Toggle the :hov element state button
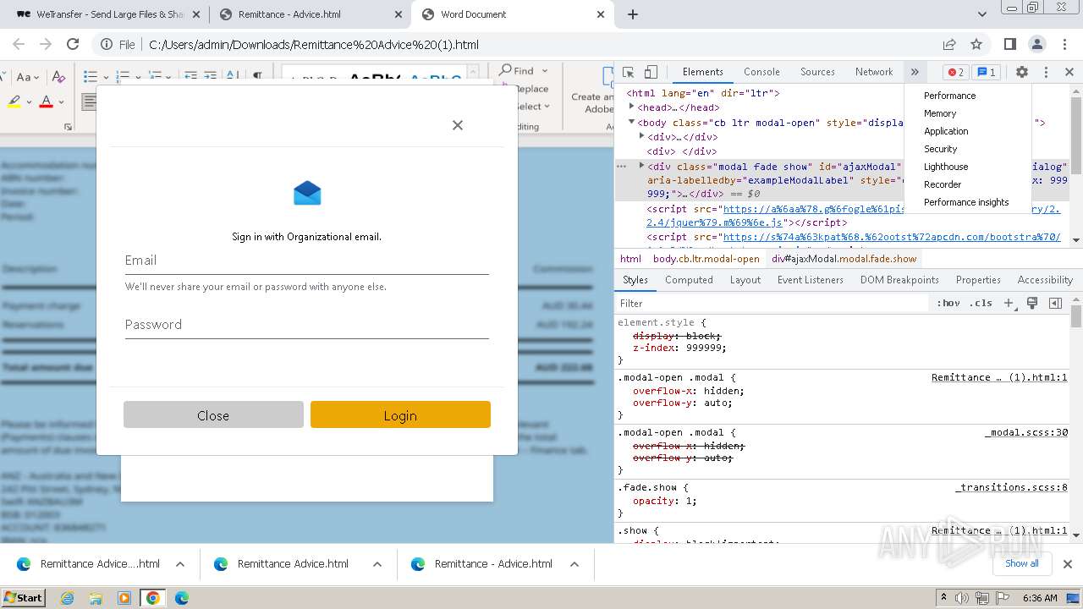The height and width of the screenshot is (609, 1083). tap(948, 303)
